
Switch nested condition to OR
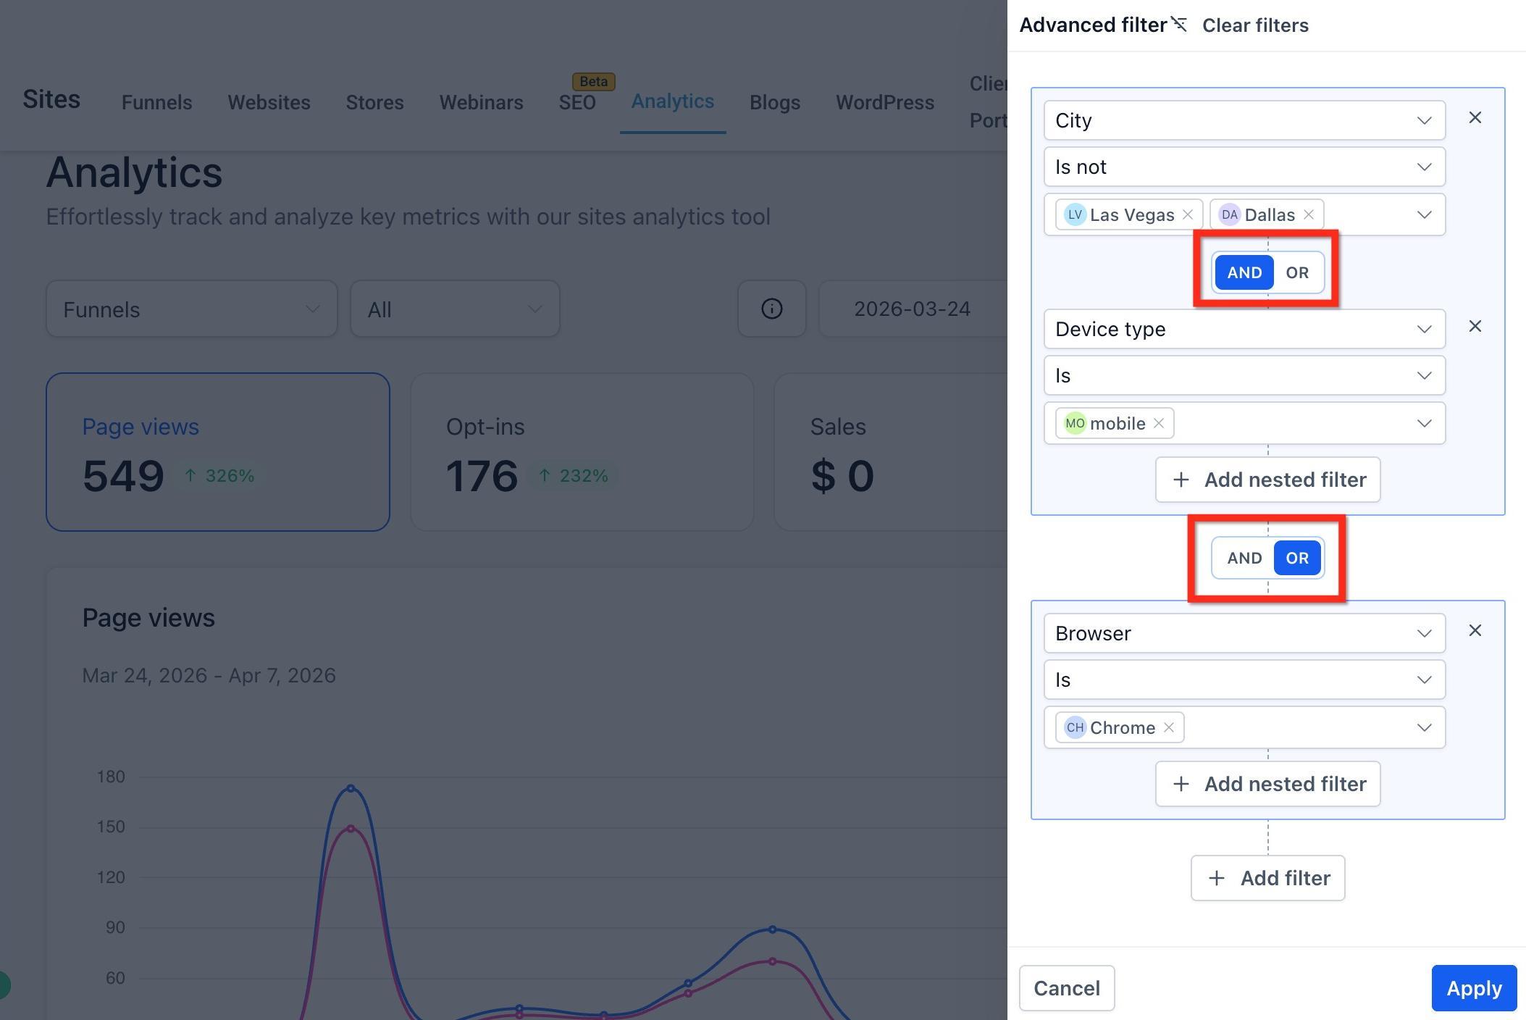pyautogui.click(x=1297, y=272)
